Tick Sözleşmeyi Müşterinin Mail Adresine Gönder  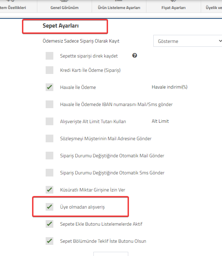[x=49, y=138]
